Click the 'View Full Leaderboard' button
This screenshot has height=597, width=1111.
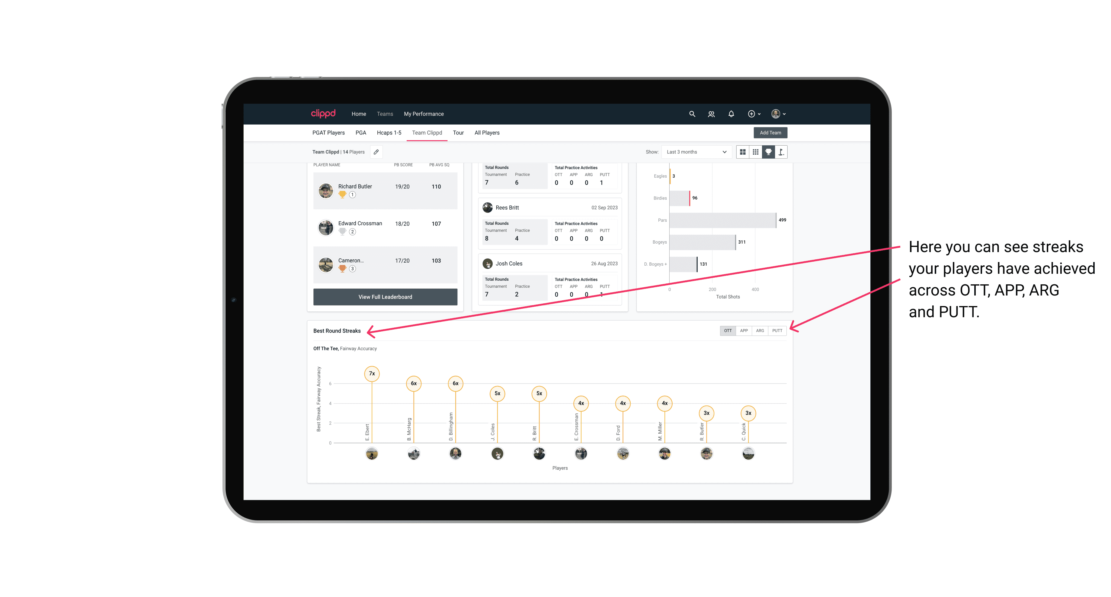tap(385, 297)
